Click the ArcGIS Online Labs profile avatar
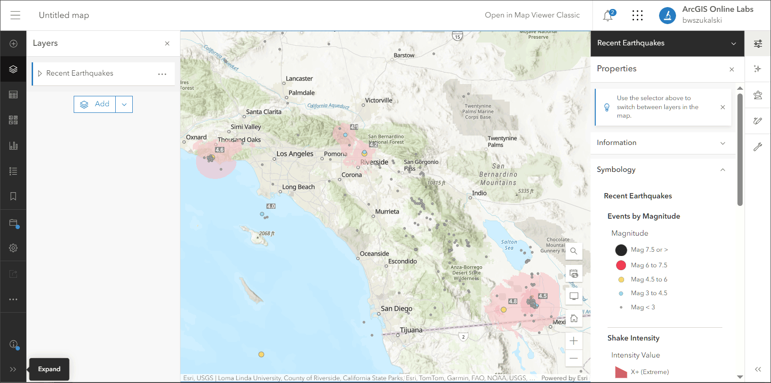Screen dimensions: 771x383 point(668,16)
